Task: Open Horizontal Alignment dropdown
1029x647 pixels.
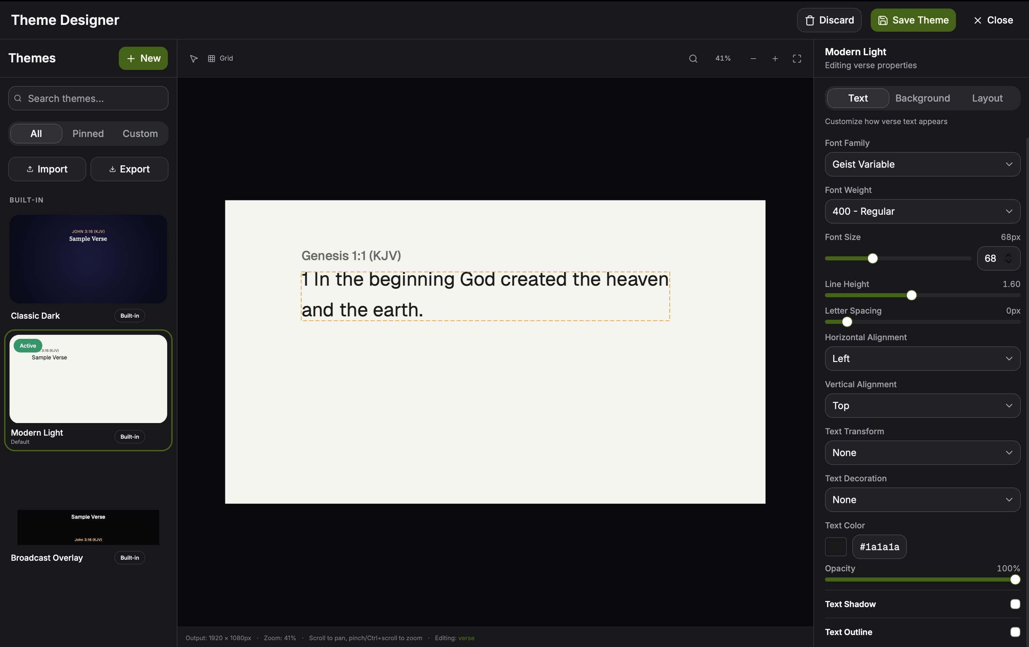Action: point(923,359)
